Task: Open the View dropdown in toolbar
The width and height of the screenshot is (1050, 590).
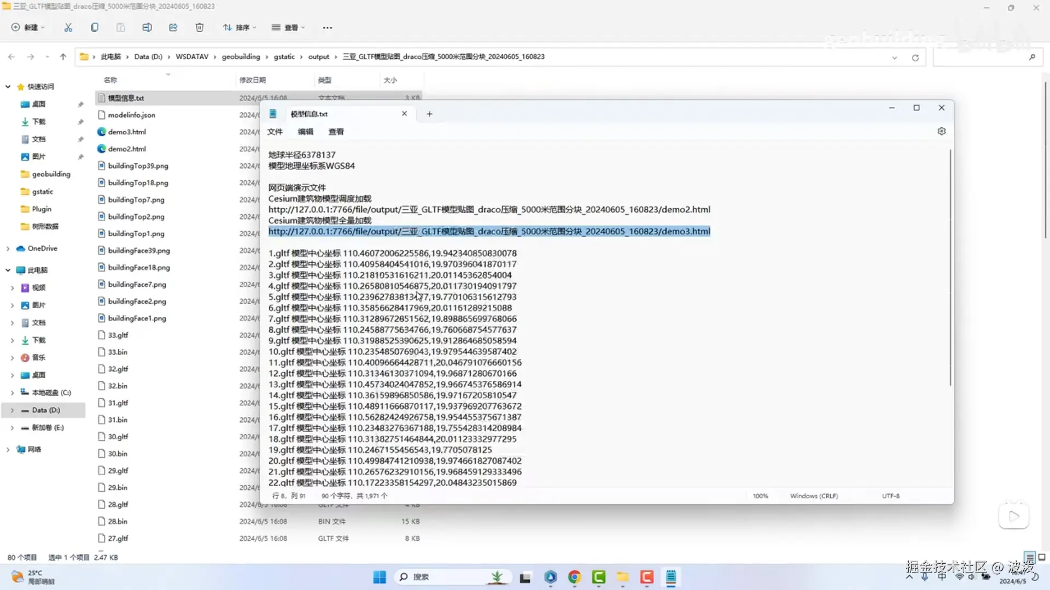Action: [x=288, y=27]
